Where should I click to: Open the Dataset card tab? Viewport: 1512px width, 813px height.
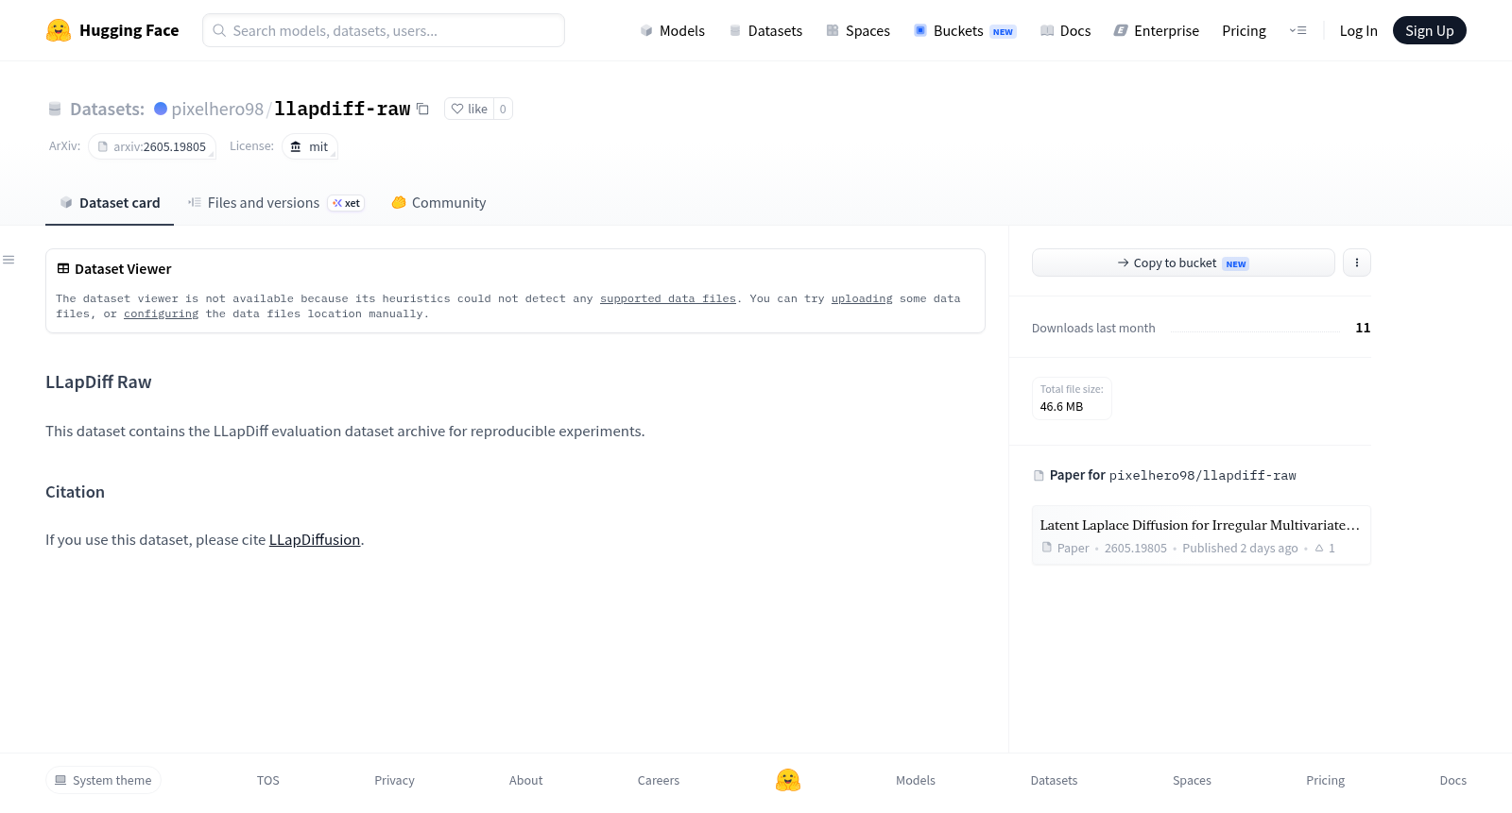pos(110,202)
